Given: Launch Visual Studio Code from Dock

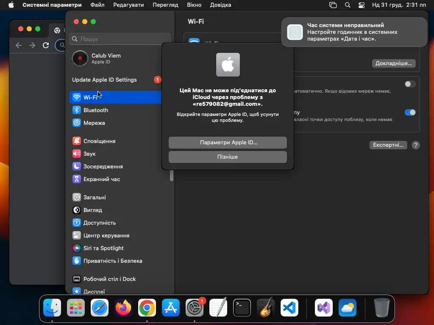Looking at the screenshot, I should click(x=289, y=308).
